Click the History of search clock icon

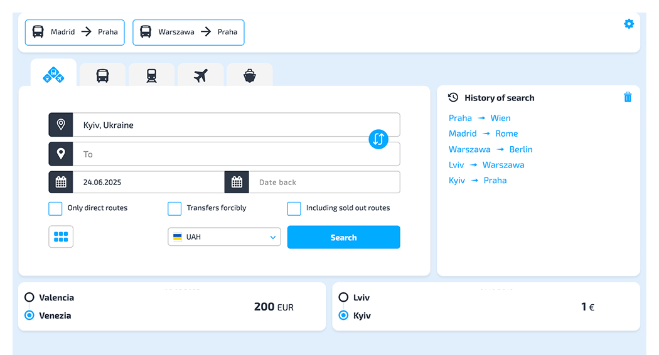click(453, 97)
